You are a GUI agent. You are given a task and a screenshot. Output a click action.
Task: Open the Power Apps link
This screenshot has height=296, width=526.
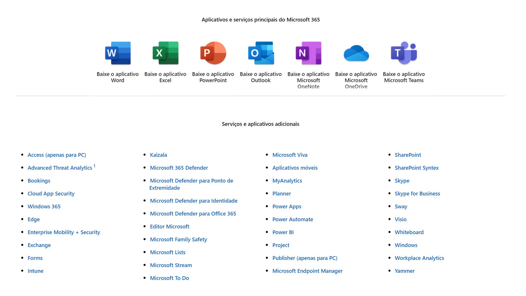287,206
